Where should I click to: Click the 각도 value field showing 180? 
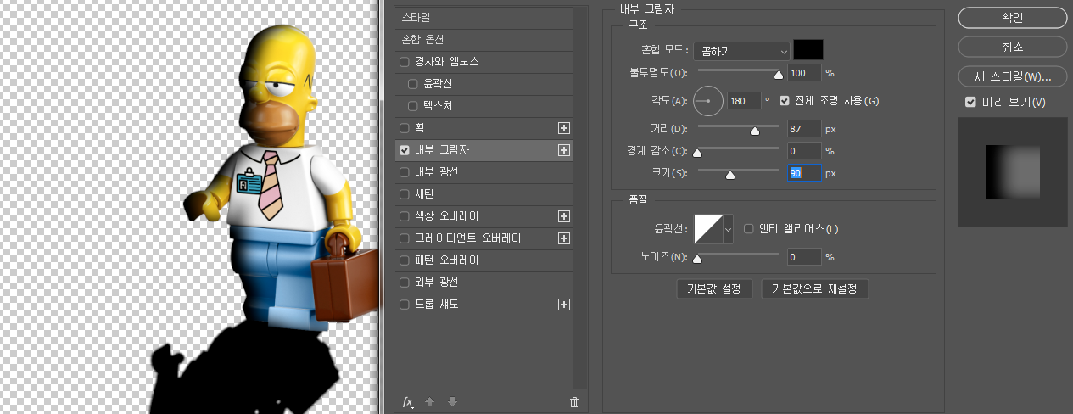pos(743,101)
